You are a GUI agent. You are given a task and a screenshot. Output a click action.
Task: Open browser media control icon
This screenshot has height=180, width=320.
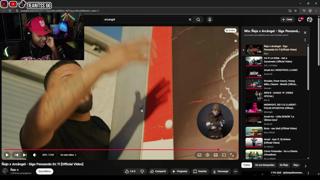click(304, 11)
